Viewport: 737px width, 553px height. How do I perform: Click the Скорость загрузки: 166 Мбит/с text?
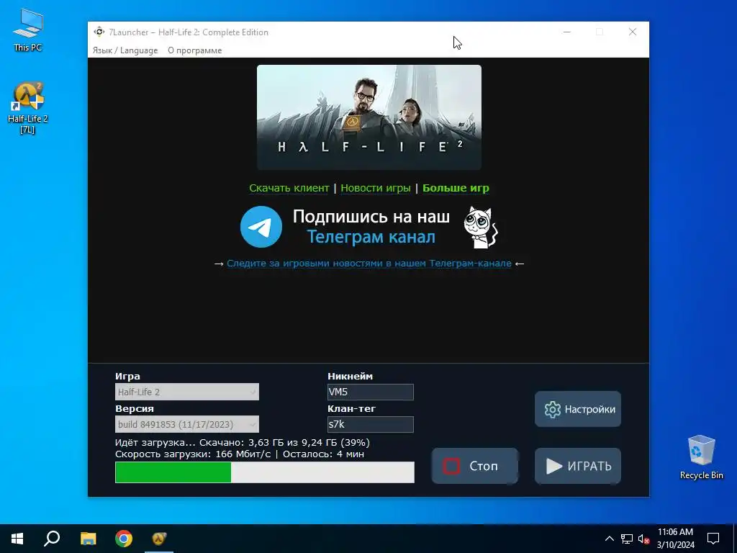[193, 454]
